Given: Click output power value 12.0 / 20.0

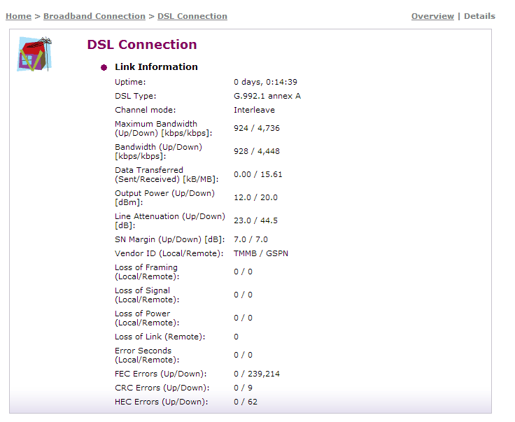Looking at the screenshot, I should pos(255,197).
